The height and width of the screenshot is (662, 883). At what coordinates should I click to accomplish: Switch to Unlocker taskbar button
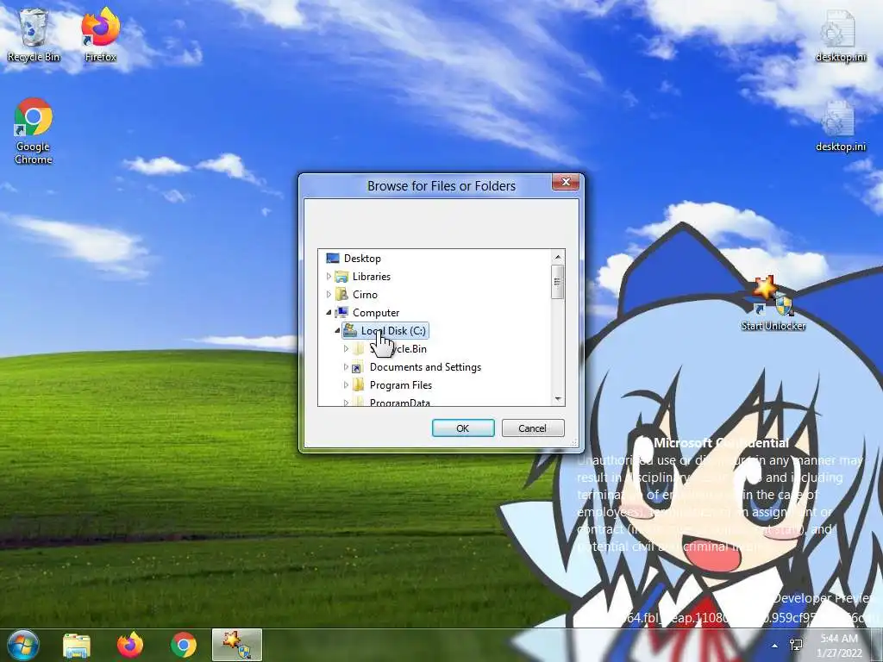pos(237,645)
